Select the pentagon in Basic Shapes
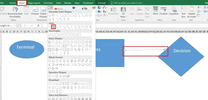Image resolution: width=208 pixels, height=100 pixels. tap(75, 42)
